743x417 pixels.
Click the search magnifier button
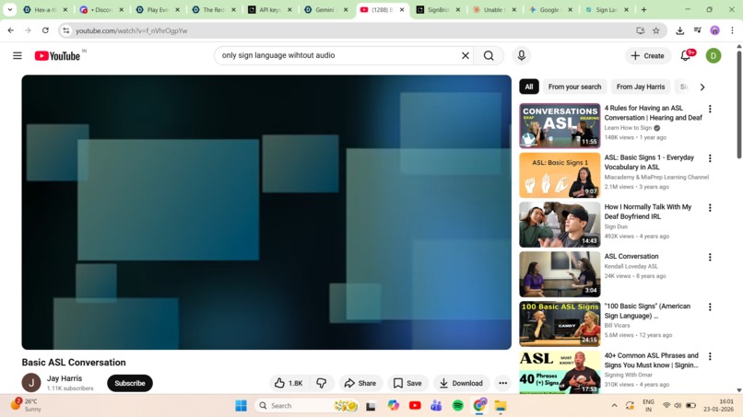point(489,56)
